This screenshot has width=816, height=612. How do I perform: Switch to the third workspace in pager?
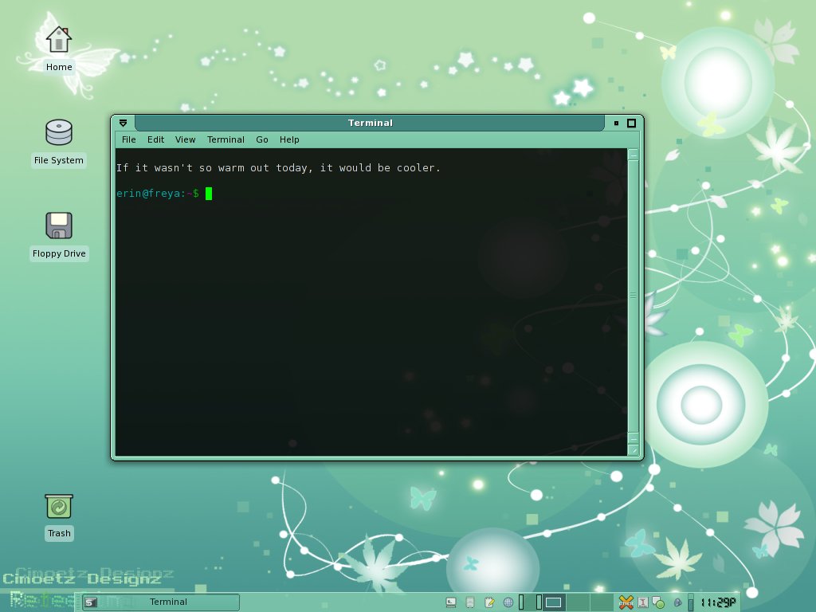click(x=579, y=602)
